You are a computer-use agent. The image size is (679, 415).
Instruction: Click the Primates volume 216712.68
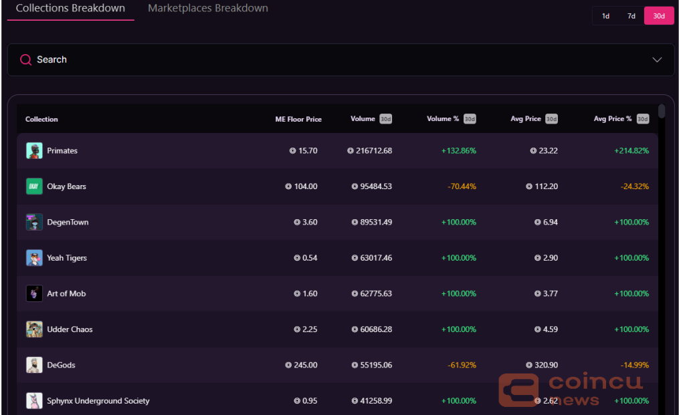(370, 150)
